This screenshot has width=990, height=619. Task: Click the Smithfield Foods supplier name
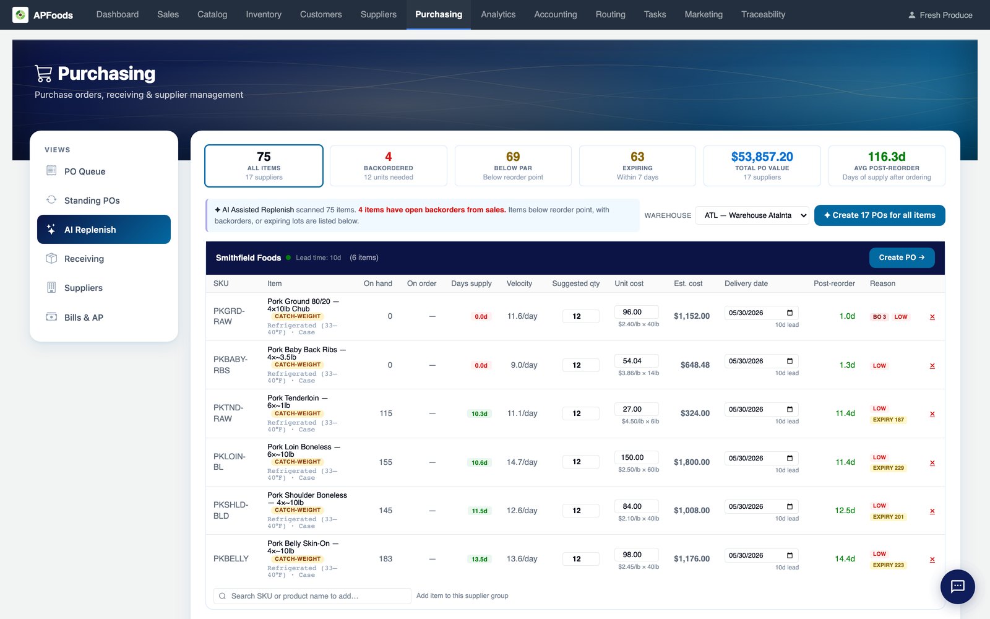248,258
